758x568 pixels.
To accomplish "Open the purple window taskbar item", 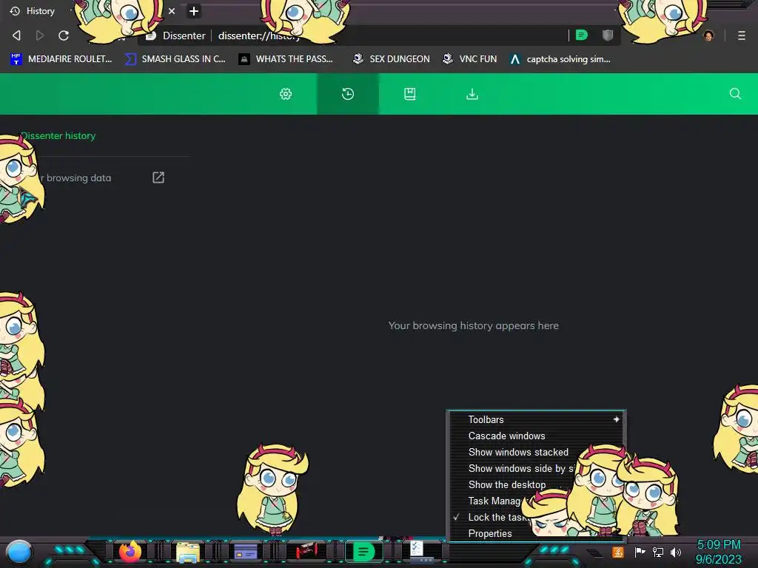I will (x=246, y=551).
